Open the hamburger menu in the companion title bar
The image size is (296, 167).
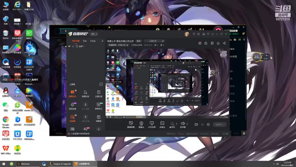click(212, 34)
